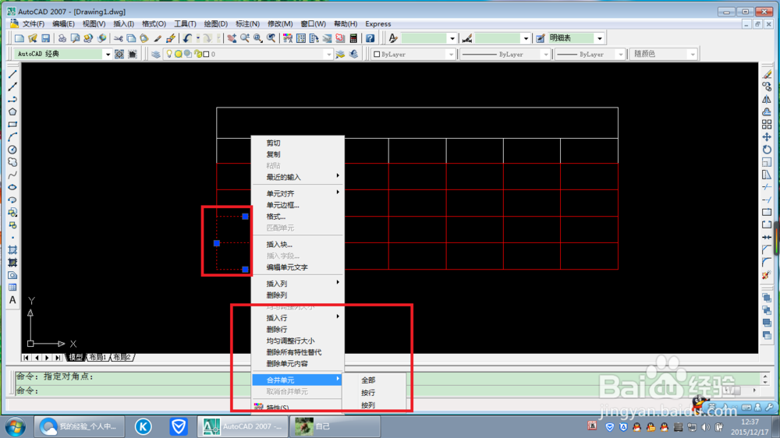The image size is (780, 438).
Task: Open the 格式(O) menu
Action: coord(154,24)
